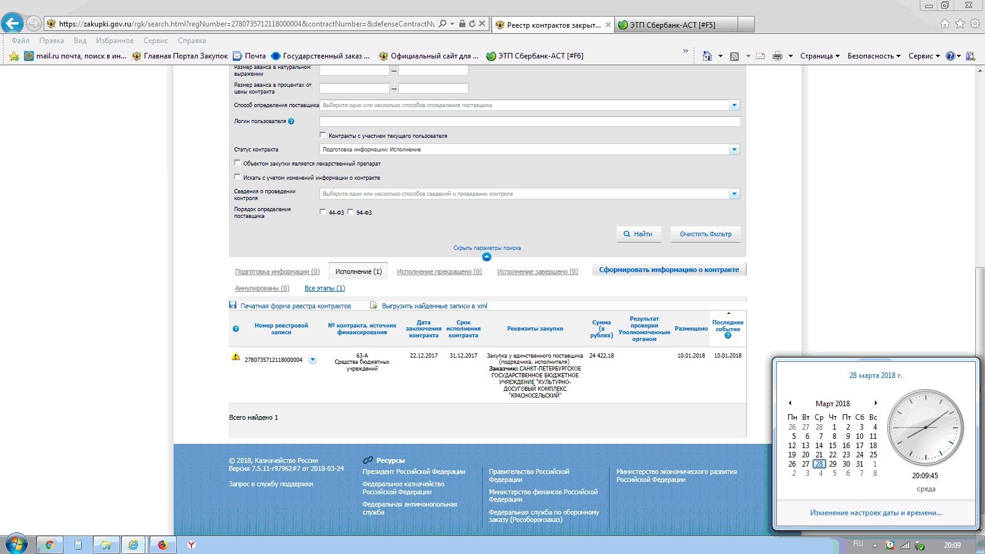The height and width of the screenshot is (554, 985).
Task: Toggle Контракты с участием текущего пользователя checkbox
Action: click(x=323, y=135)
